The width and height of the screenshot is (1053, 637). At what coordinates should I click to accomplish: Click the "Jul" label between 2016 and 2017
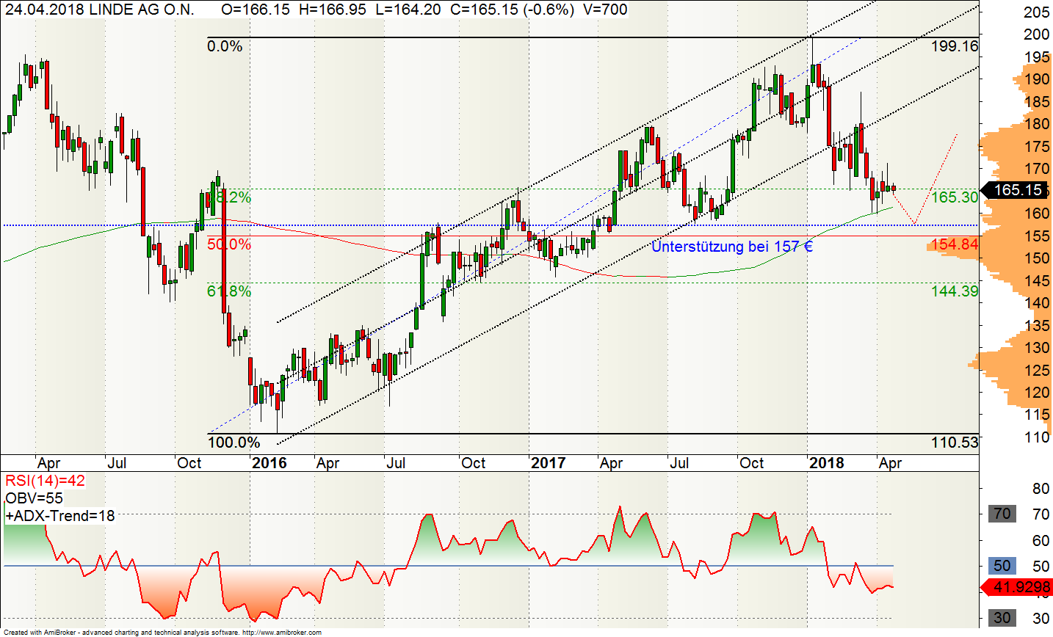point(396,463)
